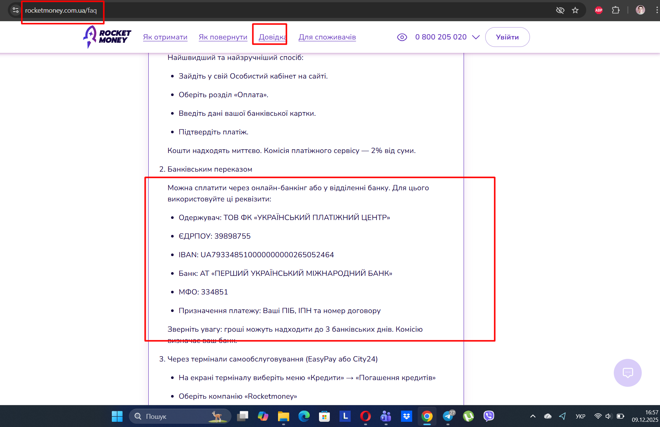This screenshot has height=427, width=660.
Task: Open the Chrome three-dot menu
Action: click(x=657, y=10)
